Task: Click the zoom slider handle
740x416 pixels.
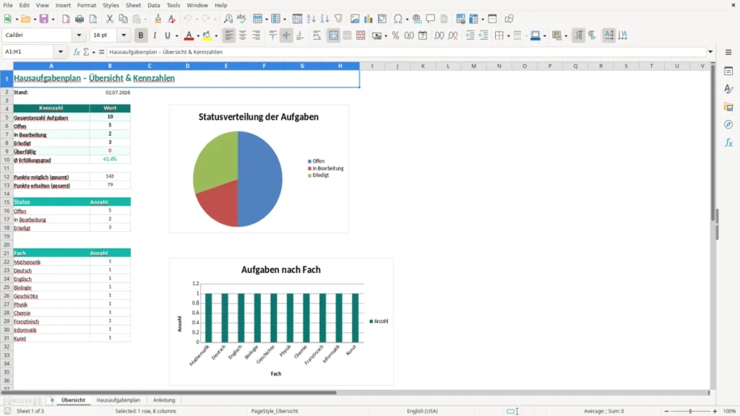Action: coord(690,411)
